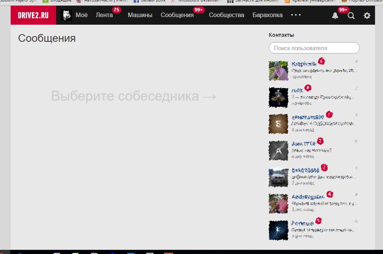Remove the snowy car contact via x
383x254 pixels.
(x=356, y=168)
